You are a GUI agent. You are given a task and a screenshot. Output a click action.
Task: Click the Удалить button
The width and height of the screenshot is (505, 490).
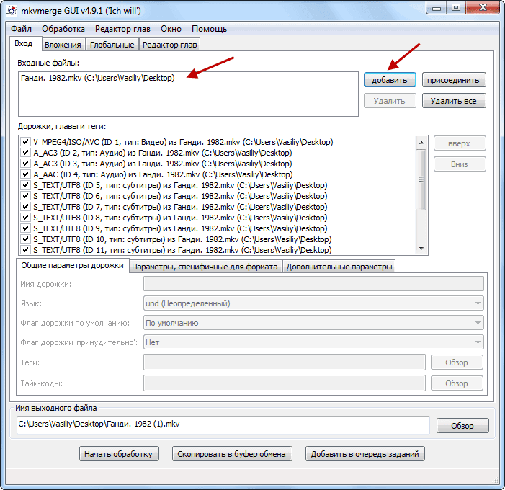pos(390,101)
